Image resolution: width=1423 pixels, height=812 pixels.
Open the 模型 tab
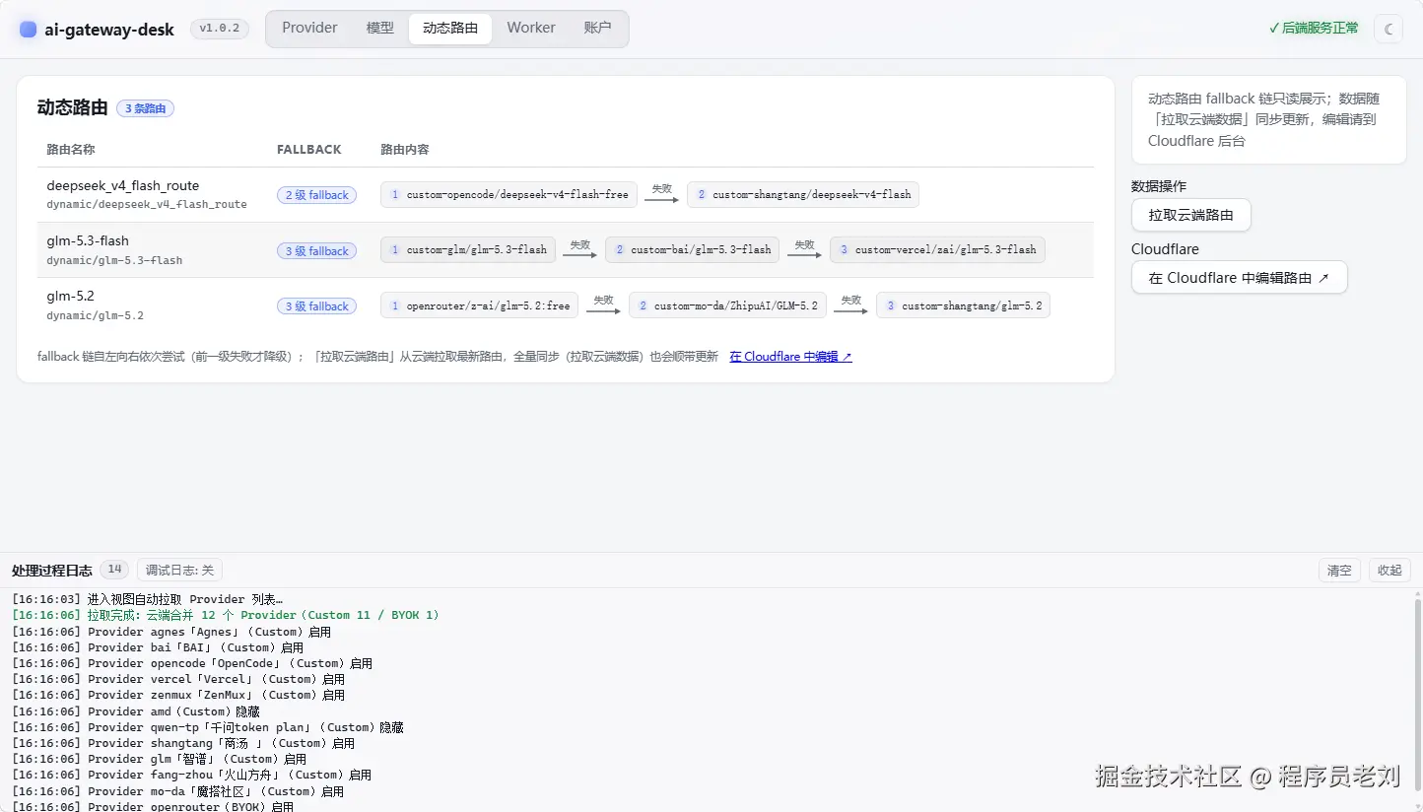(x=380, y=28)
